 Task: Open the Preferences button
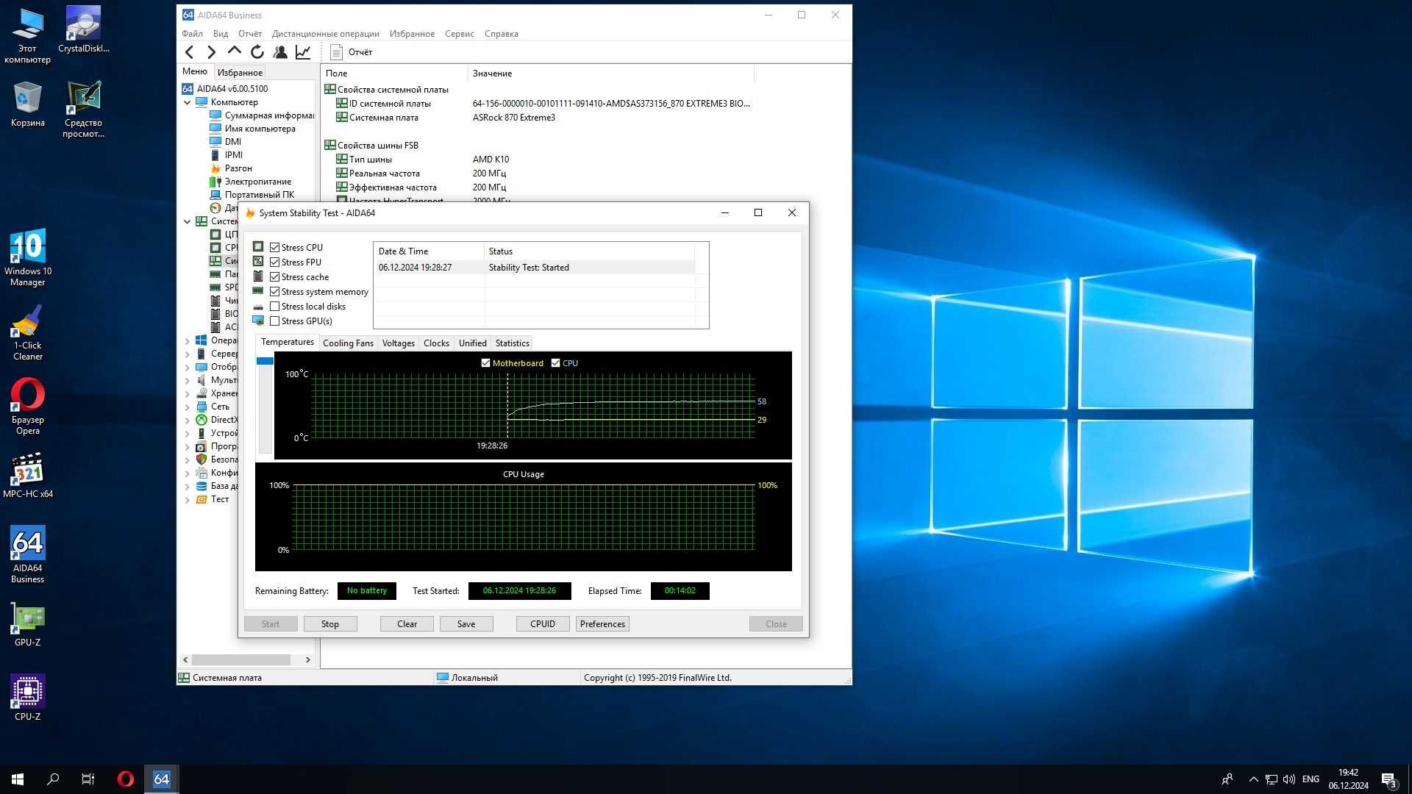[x=602, y=624]
